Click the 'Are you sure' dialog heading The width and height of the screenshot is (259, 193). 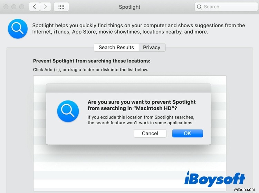142,105
